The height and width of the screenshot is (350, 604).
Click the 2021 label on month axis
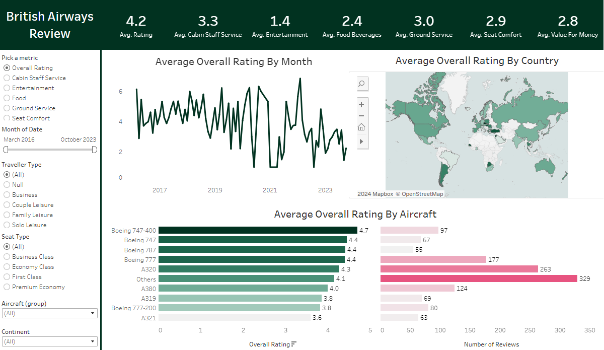pyautogui.click(x=270, y=190)
